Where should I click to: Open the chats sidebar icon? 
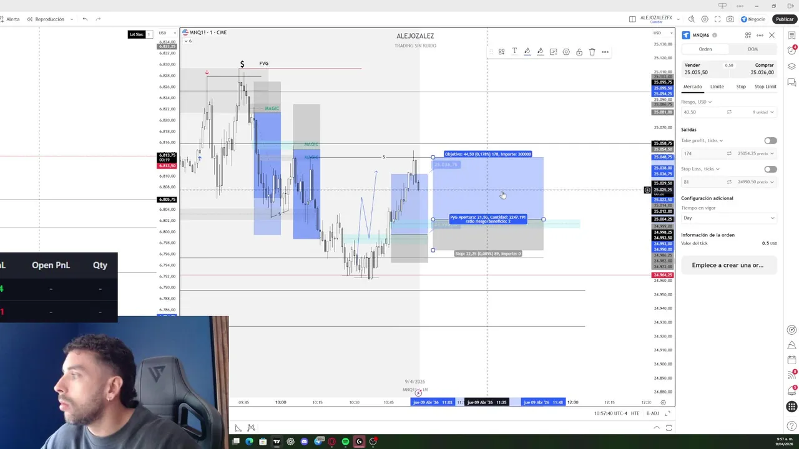(x=792, y=82)
